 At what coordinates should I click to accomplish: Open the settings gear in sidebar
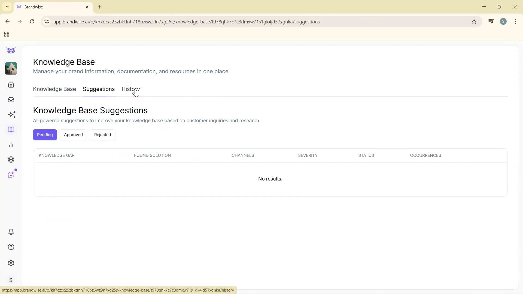click(11, 263)
